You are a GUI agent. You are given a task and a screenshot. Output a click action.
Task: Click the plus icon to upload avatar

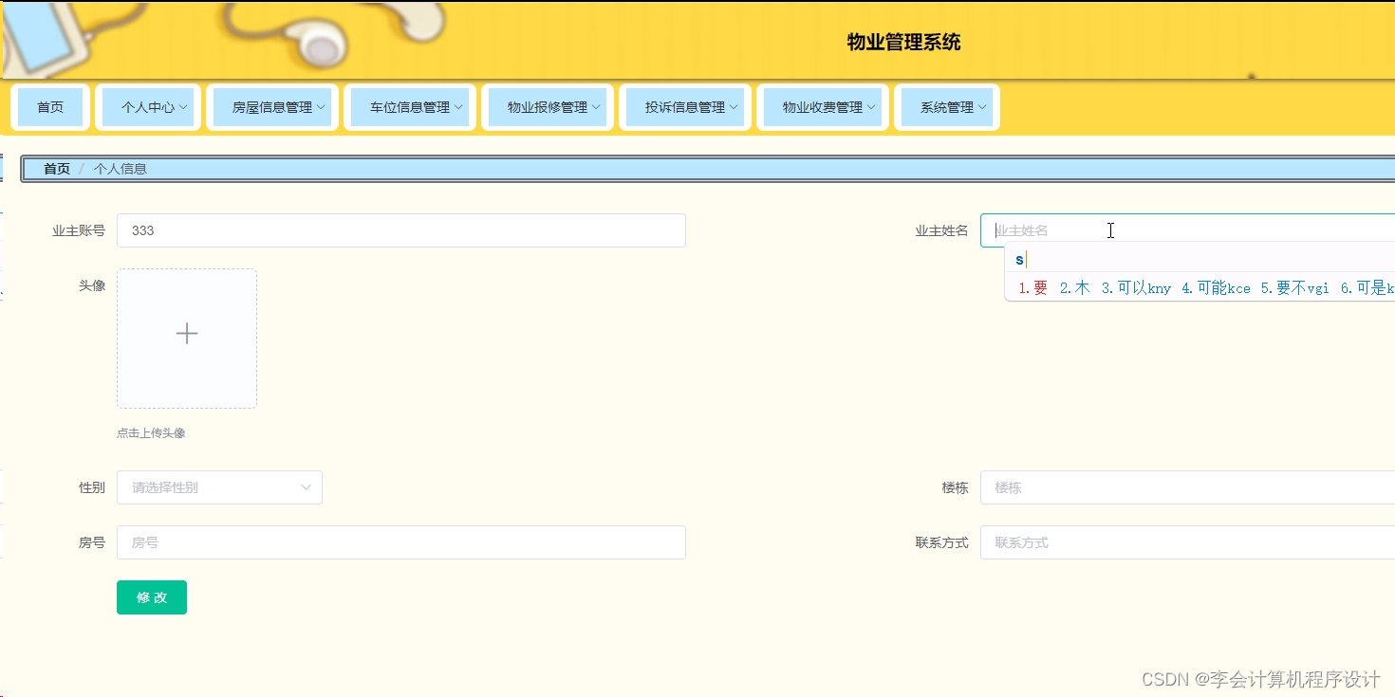(x=186, y=333)
